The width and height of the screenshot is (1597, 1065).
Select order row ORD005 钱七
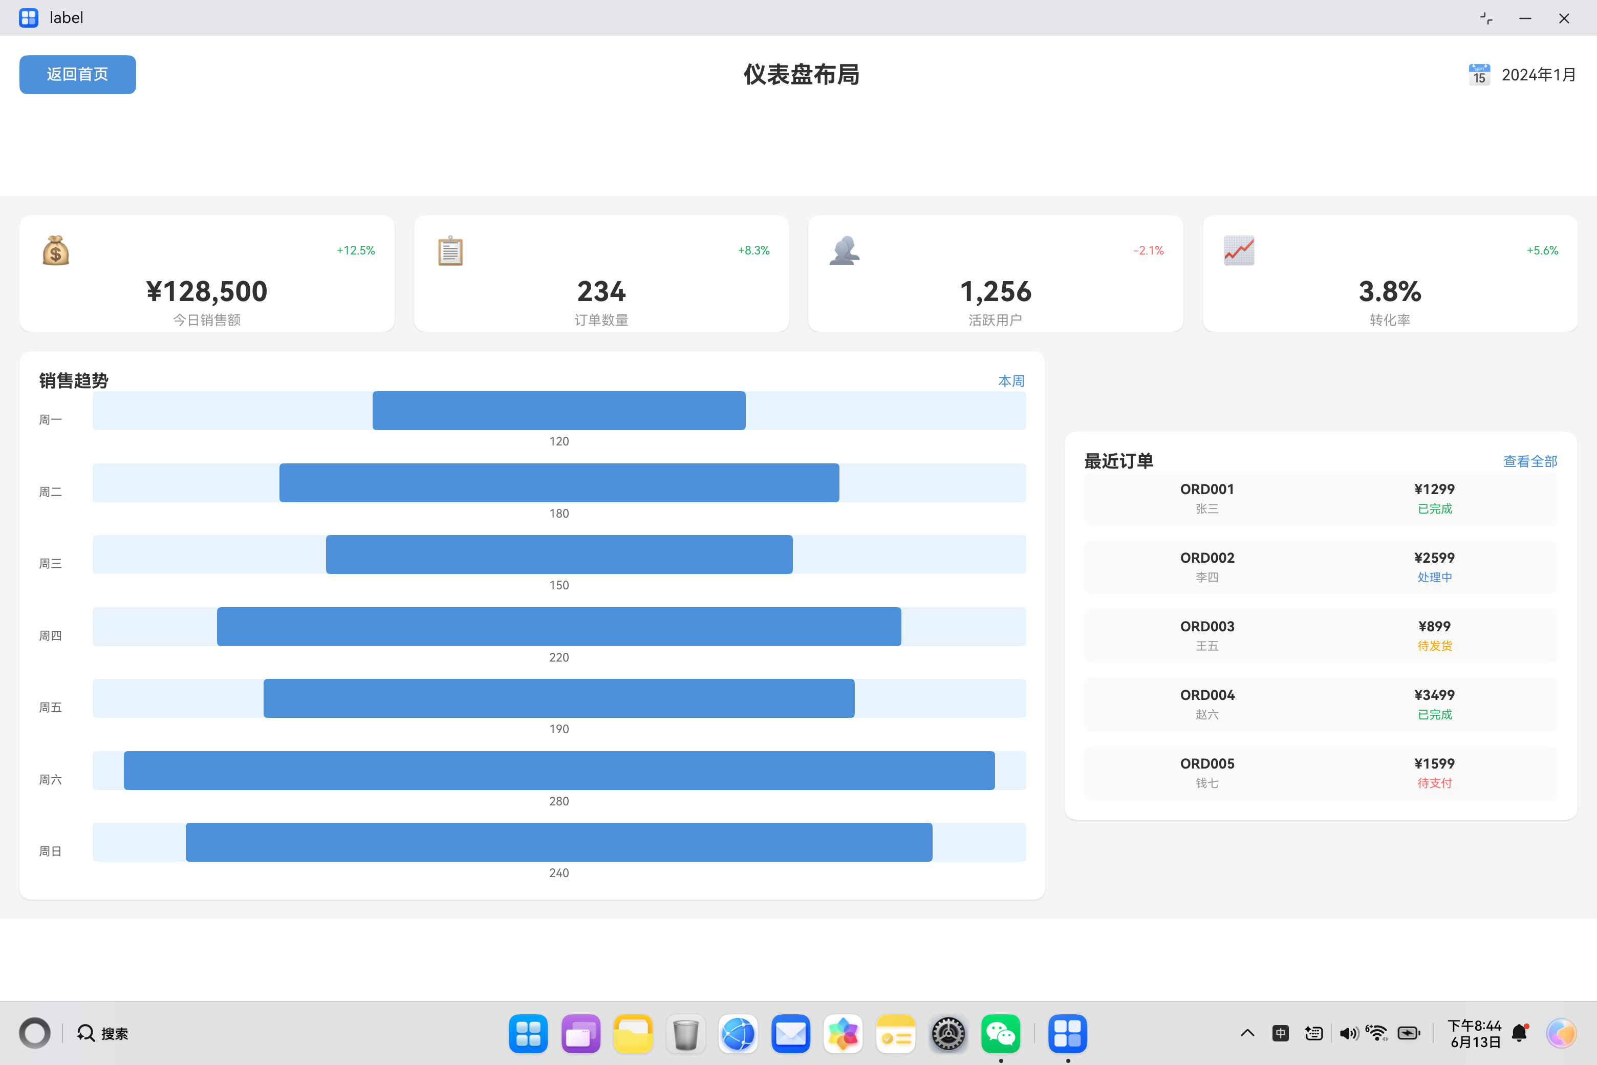tap(1321, 773)
